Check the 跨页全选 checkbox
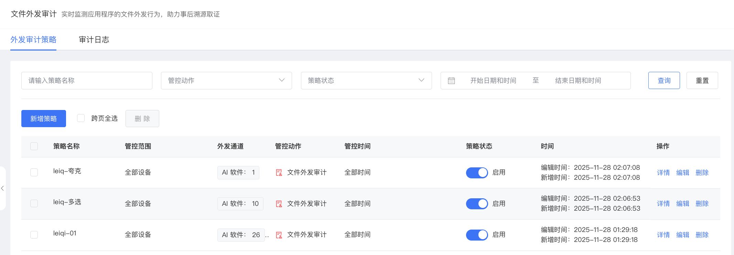This screenshot has height=255, width=734. tap(81, 118)
